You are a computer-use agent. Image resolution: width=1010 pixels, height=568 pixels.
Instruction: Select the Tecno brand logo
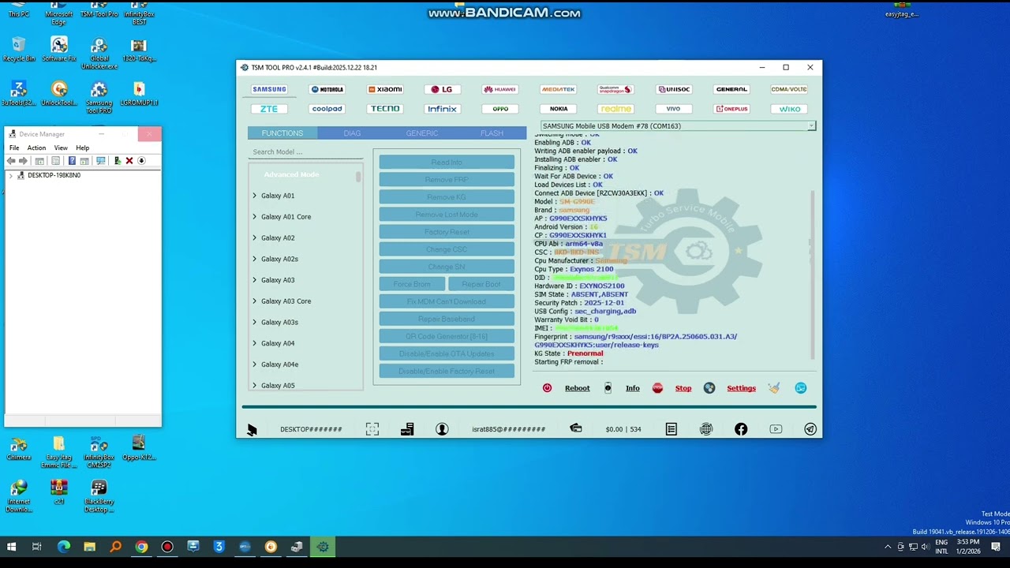pyautogui.click(x=385, y=109)
